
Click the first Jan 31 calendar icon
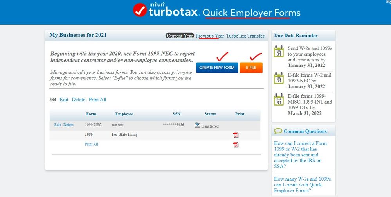tap(279, 51)
